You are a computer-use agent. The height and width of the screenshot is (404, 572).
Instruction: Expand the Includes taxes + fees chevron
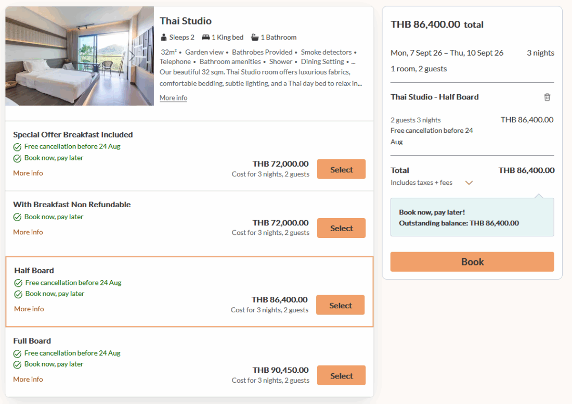click(x=469, y=183)
